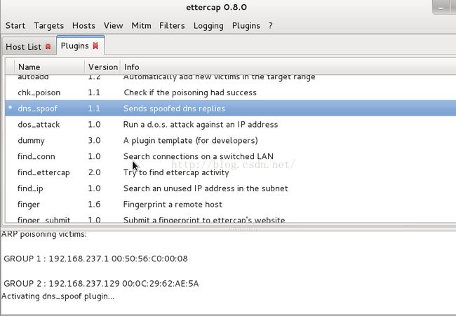Open the Hosts menu
The image size is (456, 316).
point(83,26)
